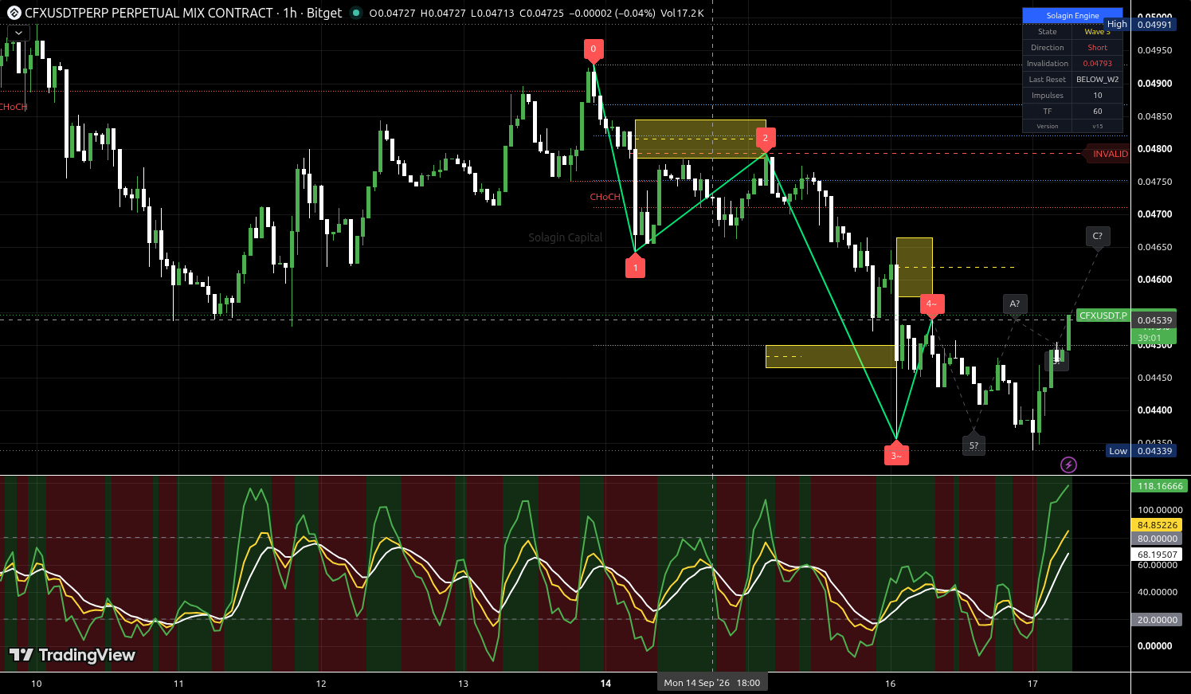Click the C0.04725 close value
1191x694 pixels.
point(543,14)
